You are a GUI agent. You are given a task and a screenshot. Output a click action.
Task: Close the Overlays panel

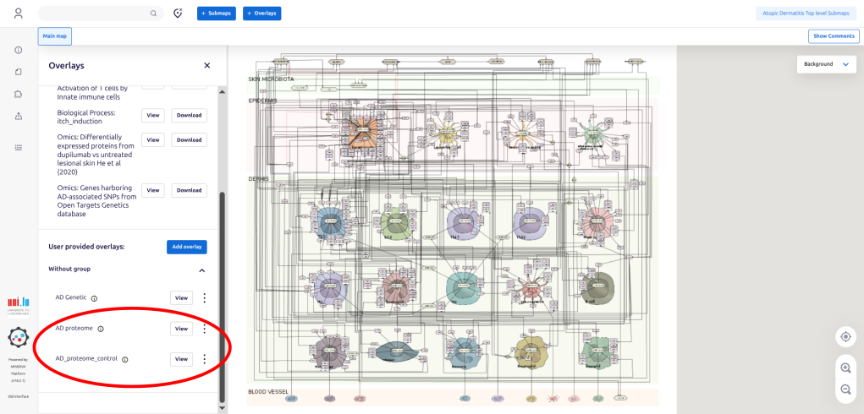pyautogui.click(x=207, y=65)
